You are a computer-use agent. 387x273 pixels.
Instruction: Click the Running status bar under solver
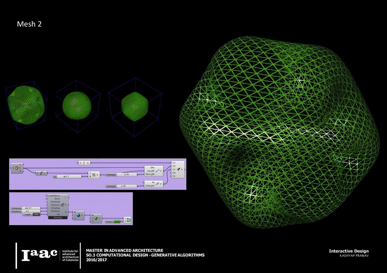pyautogui.click(x=57, y=218)
